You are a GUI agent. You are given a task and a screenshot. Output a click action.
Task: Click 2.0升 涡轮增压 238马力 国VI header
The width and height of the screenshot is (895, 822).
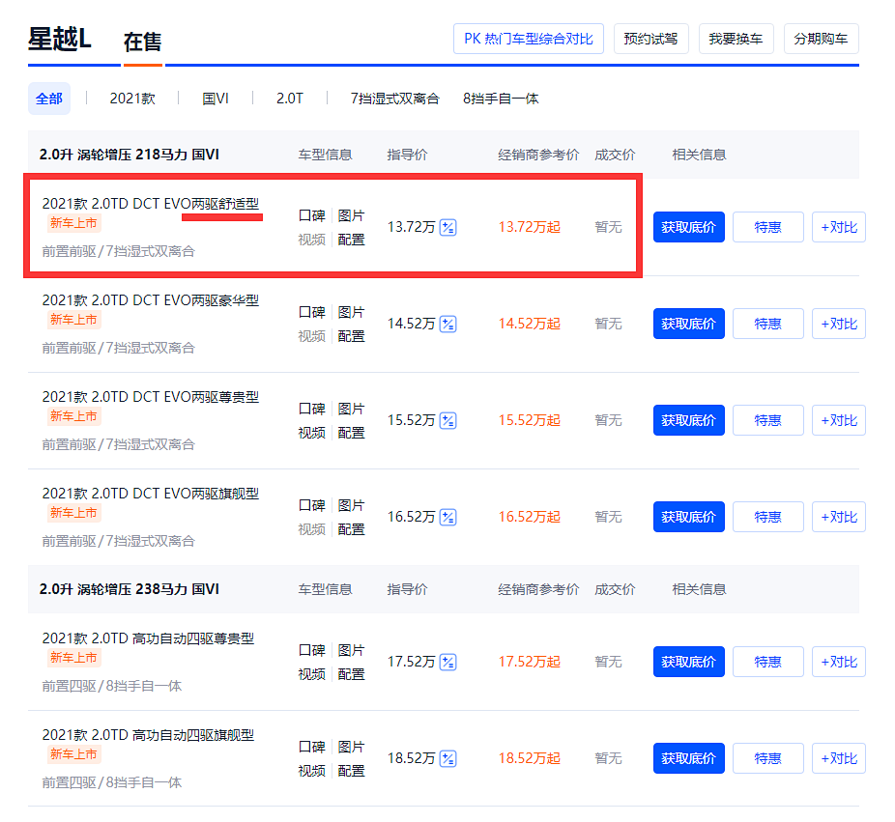(129, 589)
